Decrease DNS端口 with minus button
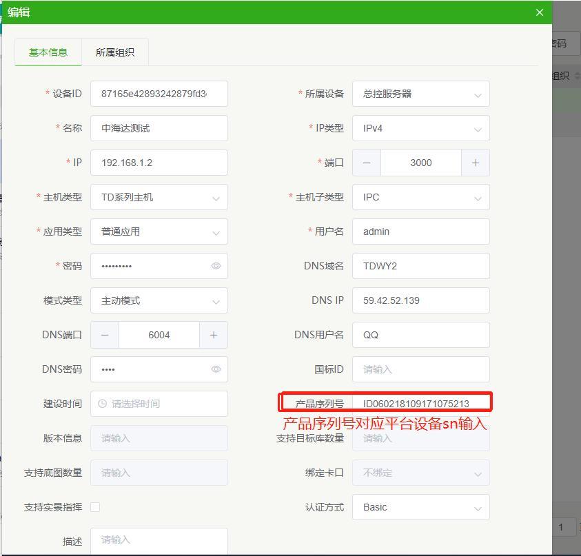The image size is (581, 556). click(105, 335)
